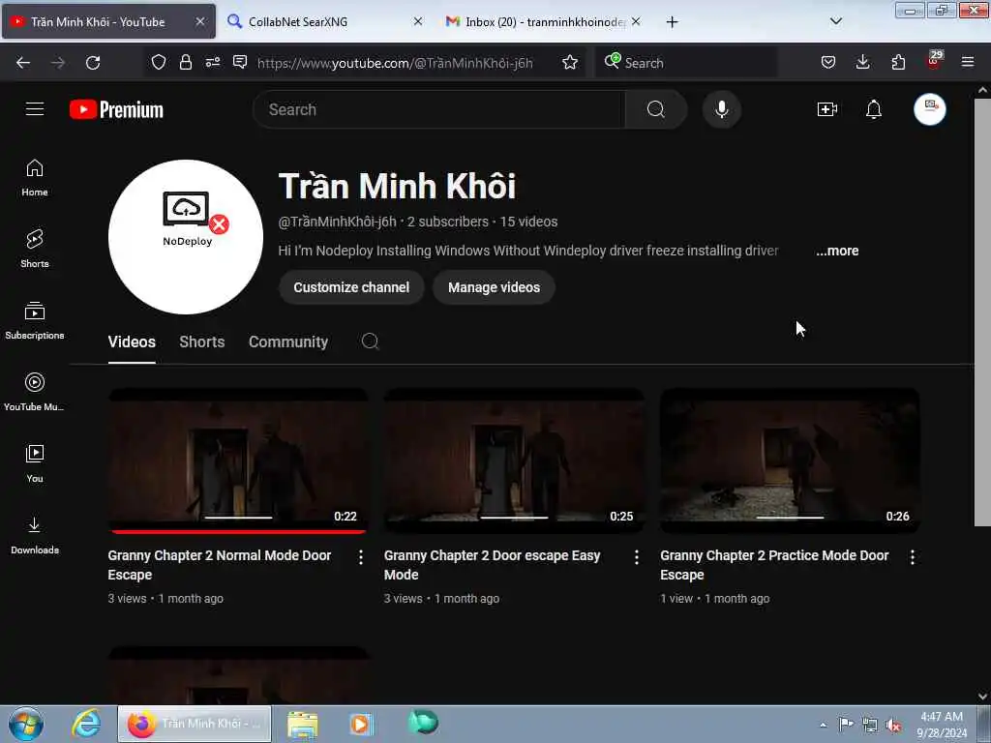Click the 0:25 video thumbnail
The image size is (991, 743).
(x=514, y=461)
